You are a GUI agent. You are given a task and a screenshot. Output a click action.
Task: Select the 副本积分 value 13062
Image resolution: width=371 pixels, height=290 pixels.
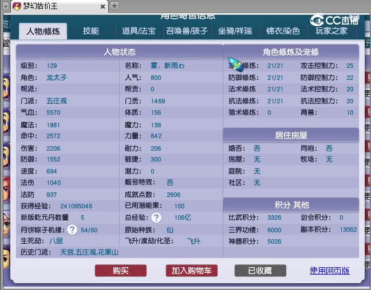pyautogui.click(x=348, y=229)
